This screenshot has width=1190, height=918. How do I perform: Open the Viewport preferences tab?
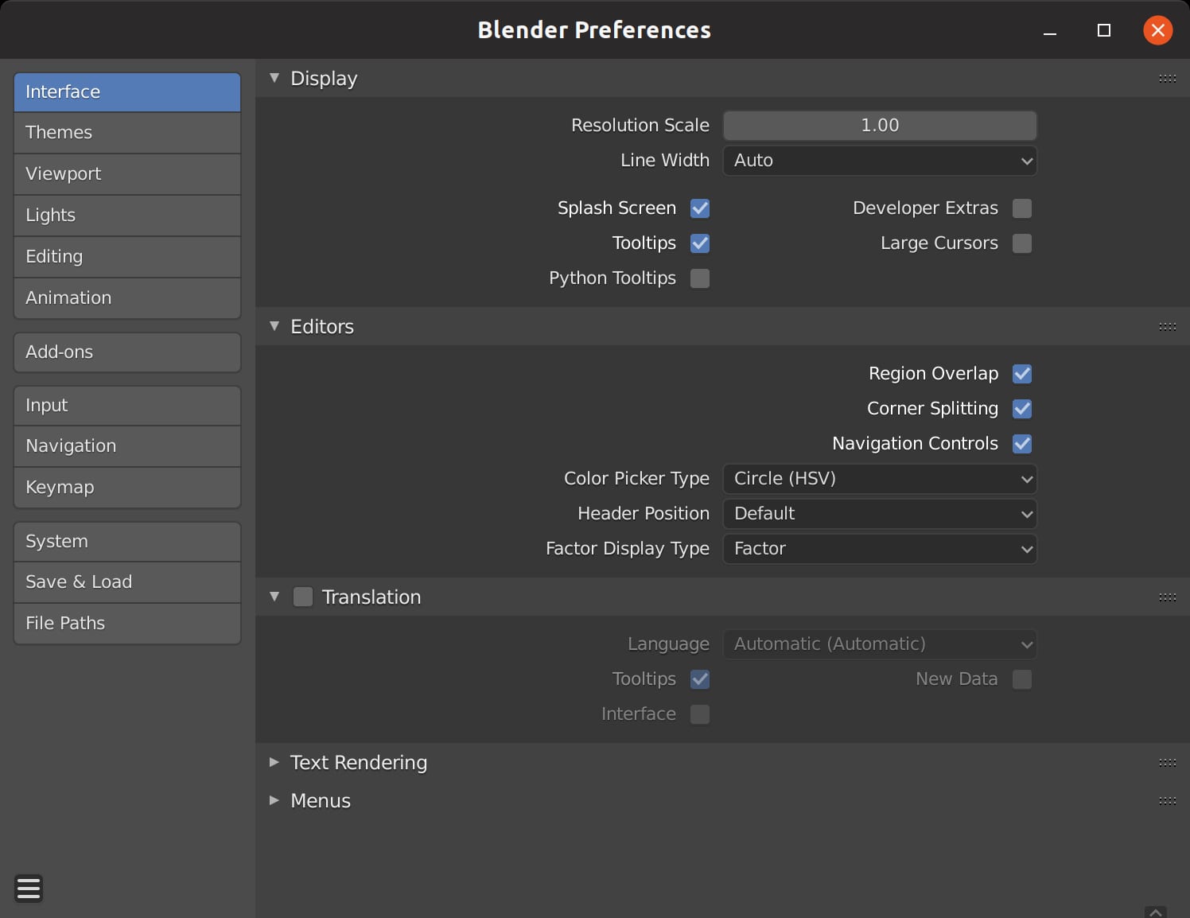[127, 174]
